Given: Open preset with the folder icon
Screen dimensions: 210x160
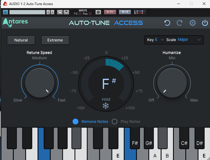Looking at the screenshot, I should pyautogui.click(x=60, y=12).
